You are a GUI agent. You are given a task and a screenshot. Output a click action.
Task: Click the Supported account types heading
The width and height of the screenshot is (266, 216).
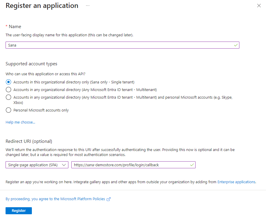tap(31, 64)
